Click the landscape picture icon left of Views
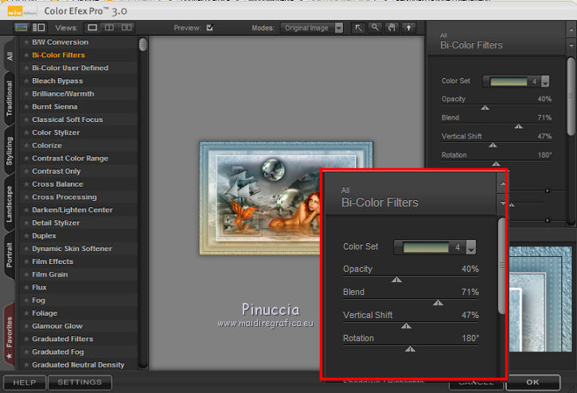The image size is (577, 393). coord(21,27)
